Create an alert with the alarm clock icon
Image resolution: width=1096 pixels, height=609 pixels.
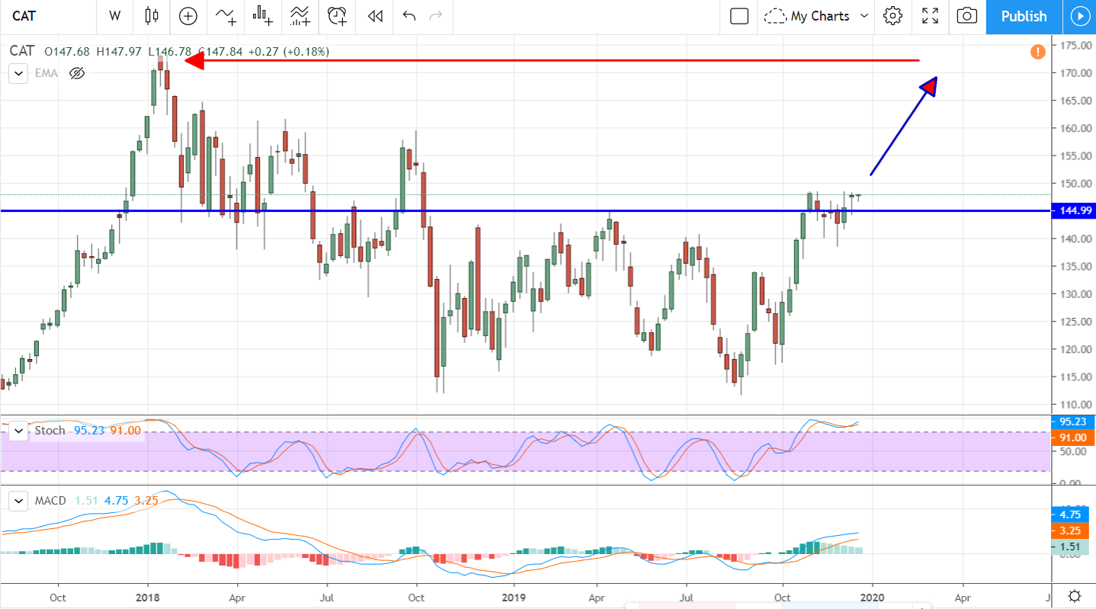pyautogui.click(x=336, y=16)
